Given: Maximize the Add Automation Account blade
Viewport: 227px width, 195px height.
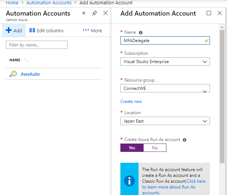Looking at the screenshot, I should pos(209,13).
